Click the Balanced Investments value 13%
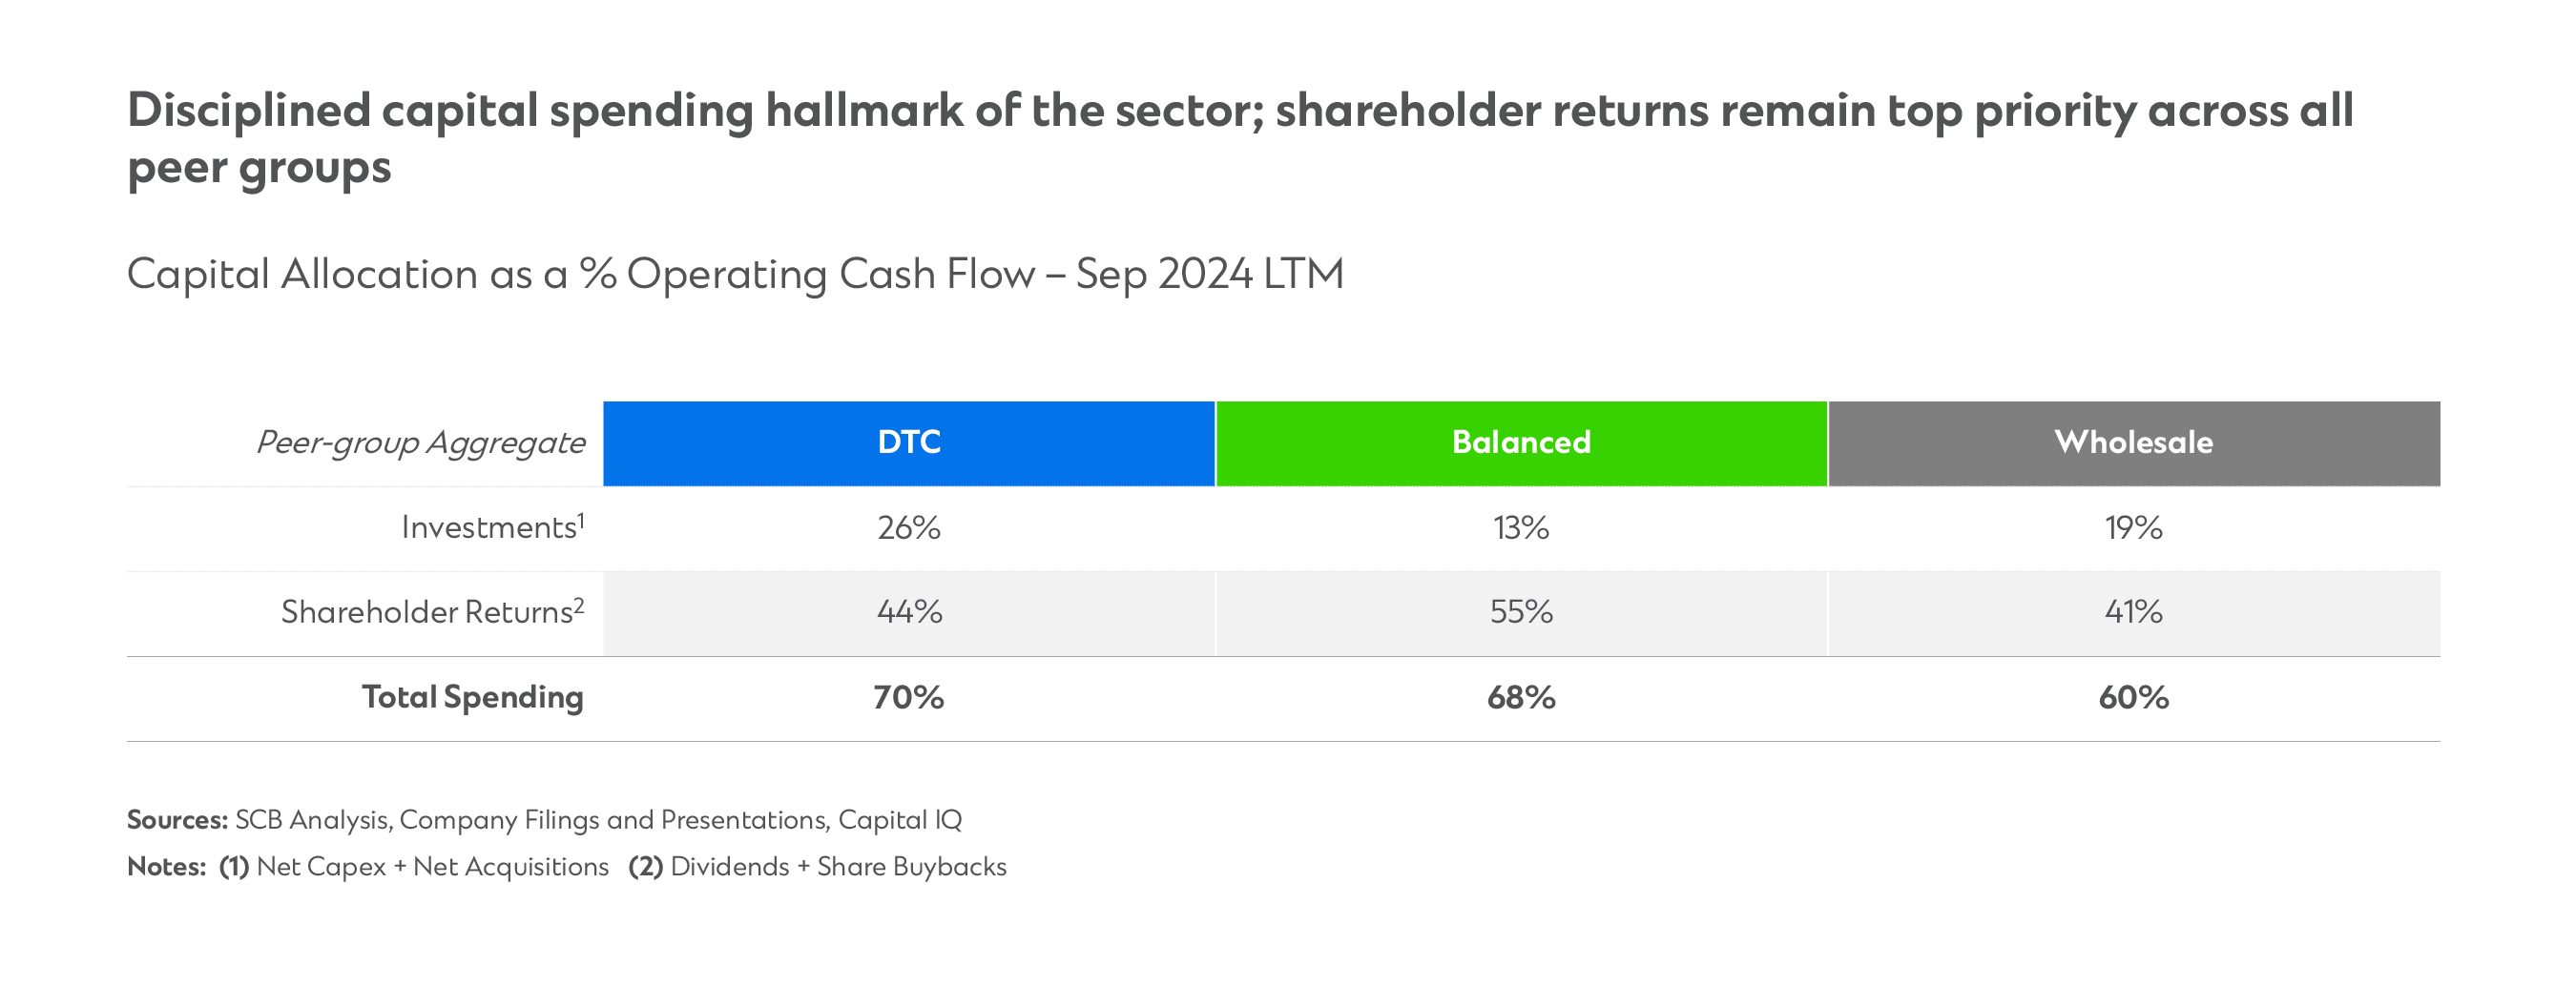 click(x=1521, y=527)
